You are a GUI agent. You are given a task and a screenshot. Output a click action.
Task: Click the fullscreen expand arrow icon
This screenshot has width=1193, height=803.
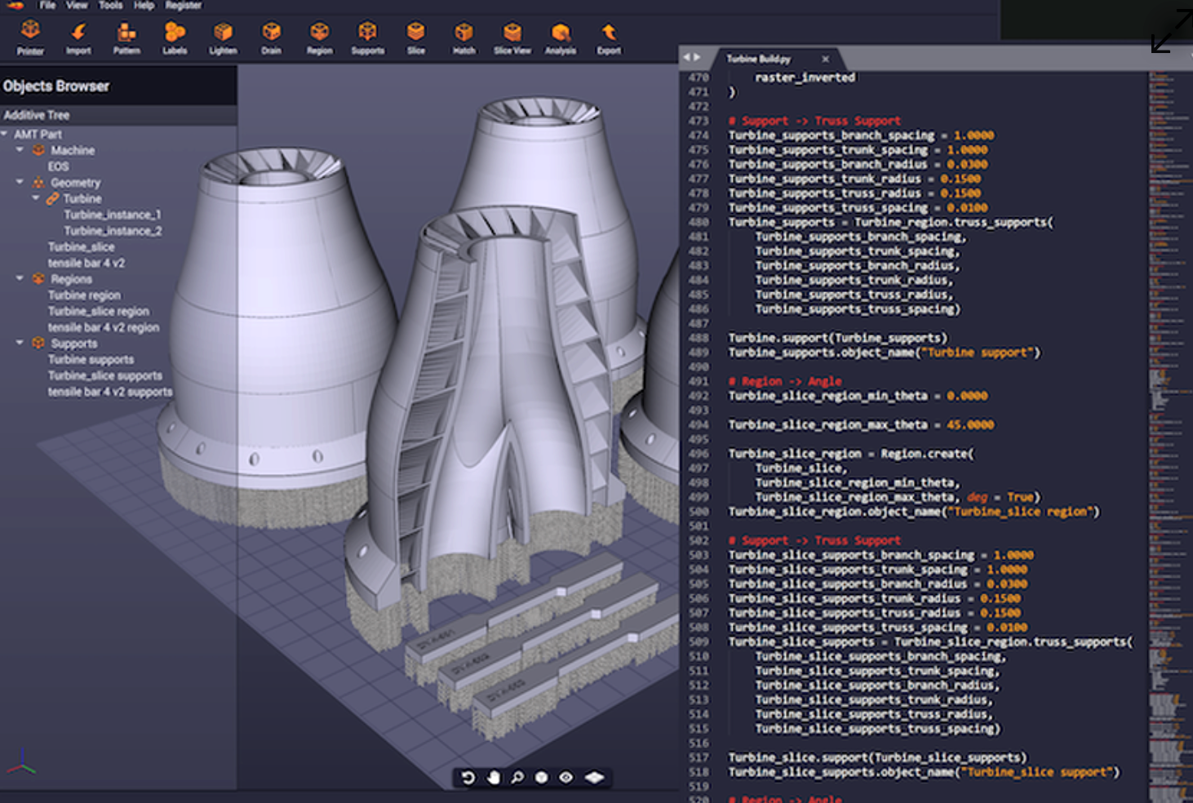[x=1172, y=31]
